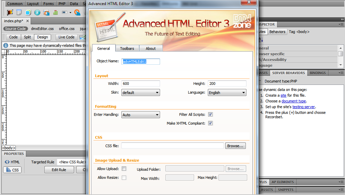
Task: Toggle the Live Code button
Action: point(67,37)
